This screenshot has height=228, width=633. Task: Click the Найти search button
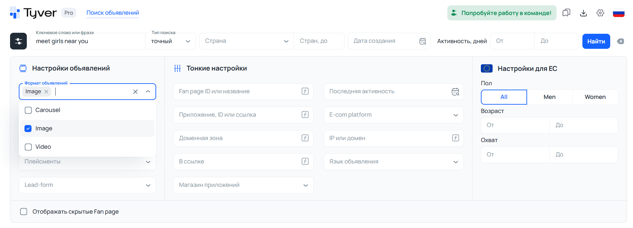(x=596, y=41)
